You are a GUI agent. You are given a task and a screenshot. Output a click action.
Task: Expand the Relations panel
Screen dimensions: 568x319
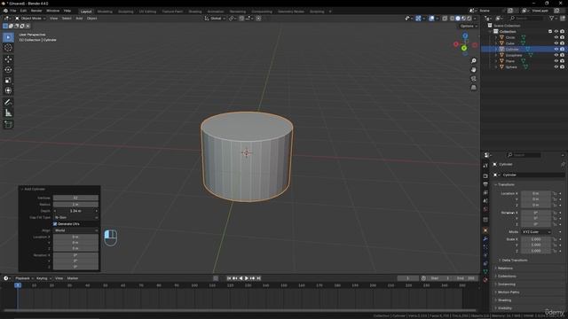(x=505, y=268)
